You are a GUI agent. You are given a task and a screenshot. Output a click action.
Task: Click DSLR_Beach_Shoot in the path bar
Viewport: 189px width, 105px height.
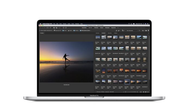pos(85,31)
